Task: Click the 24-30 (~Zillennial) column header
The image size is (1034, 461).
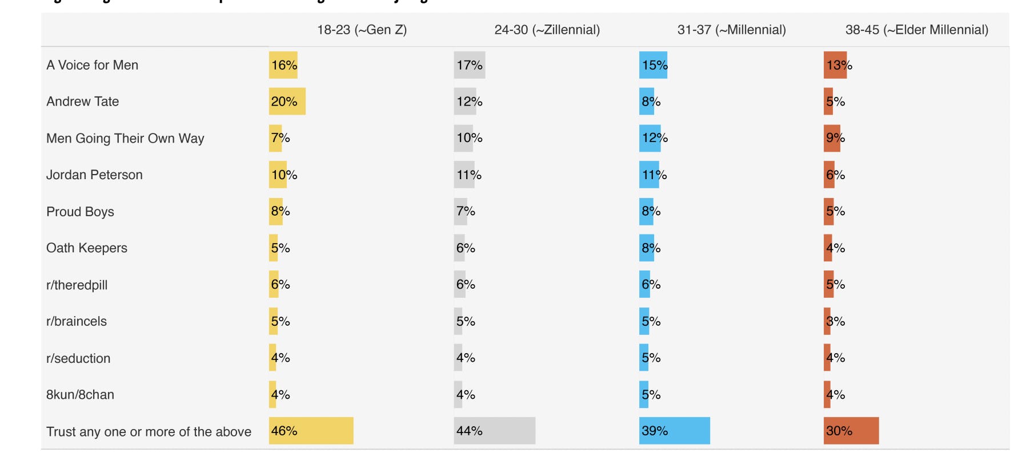Action: (x=547, y=30)
